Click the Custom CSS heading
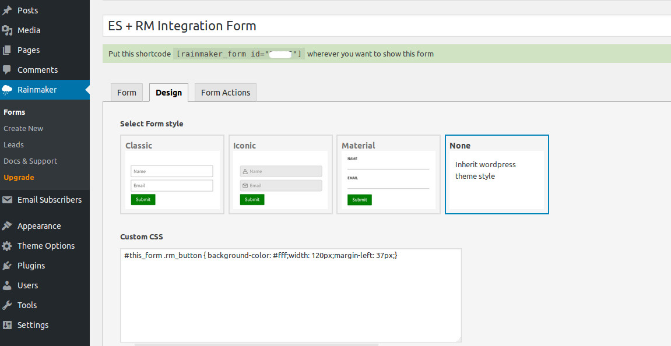Image resolution: width=671 pixels, height=346 pixels. pyautogui.click(x=142, y=237)
